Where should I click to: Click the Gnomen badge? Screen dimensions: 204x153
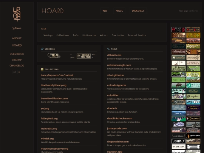point(193,119)
